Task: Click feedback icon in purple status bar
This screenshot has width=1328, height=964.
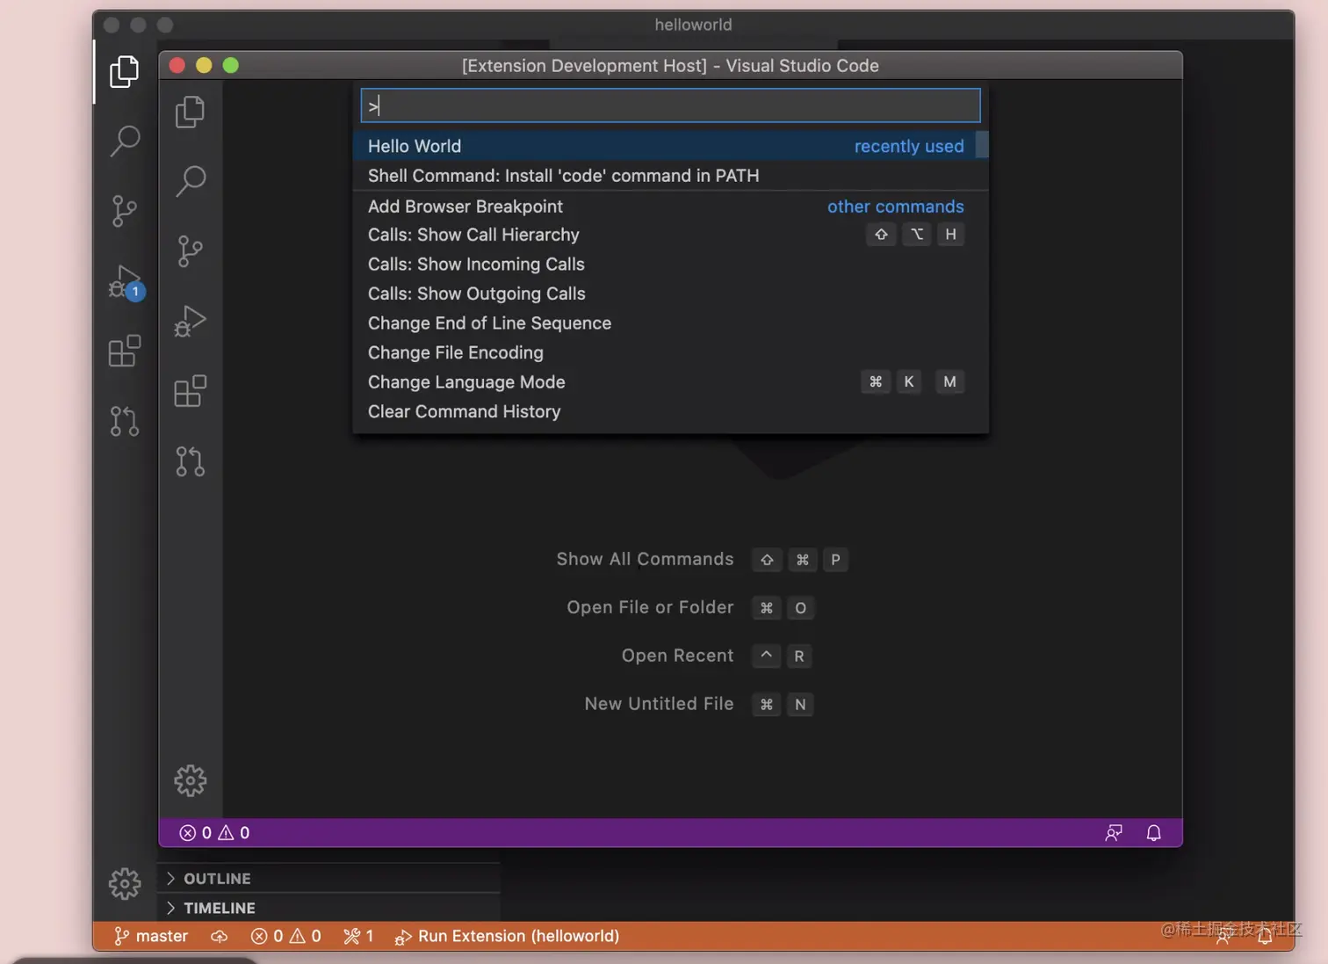Action: pyautogui.click(x=1114, y=833)
